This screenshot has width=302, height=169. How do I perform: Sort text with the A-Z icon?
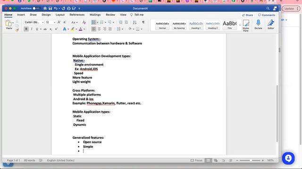(x=135, y=22)
